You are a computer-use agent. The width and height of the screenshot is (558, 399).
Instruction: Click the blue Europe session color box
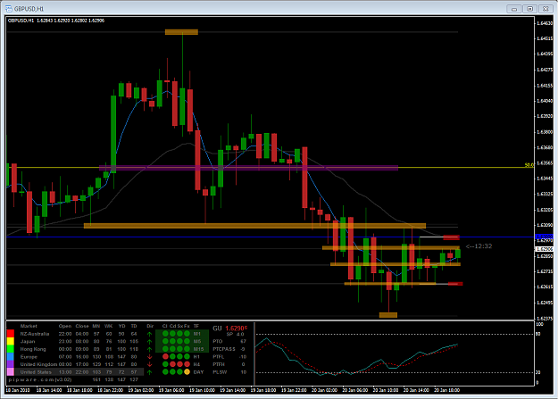(11, 357)
